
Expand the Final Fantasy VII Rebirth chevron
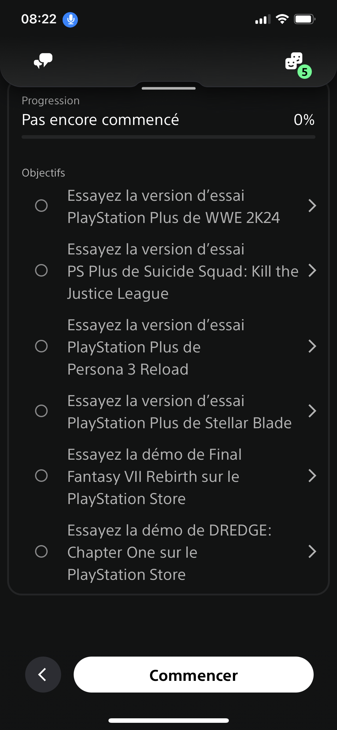[x=312, y=476]
